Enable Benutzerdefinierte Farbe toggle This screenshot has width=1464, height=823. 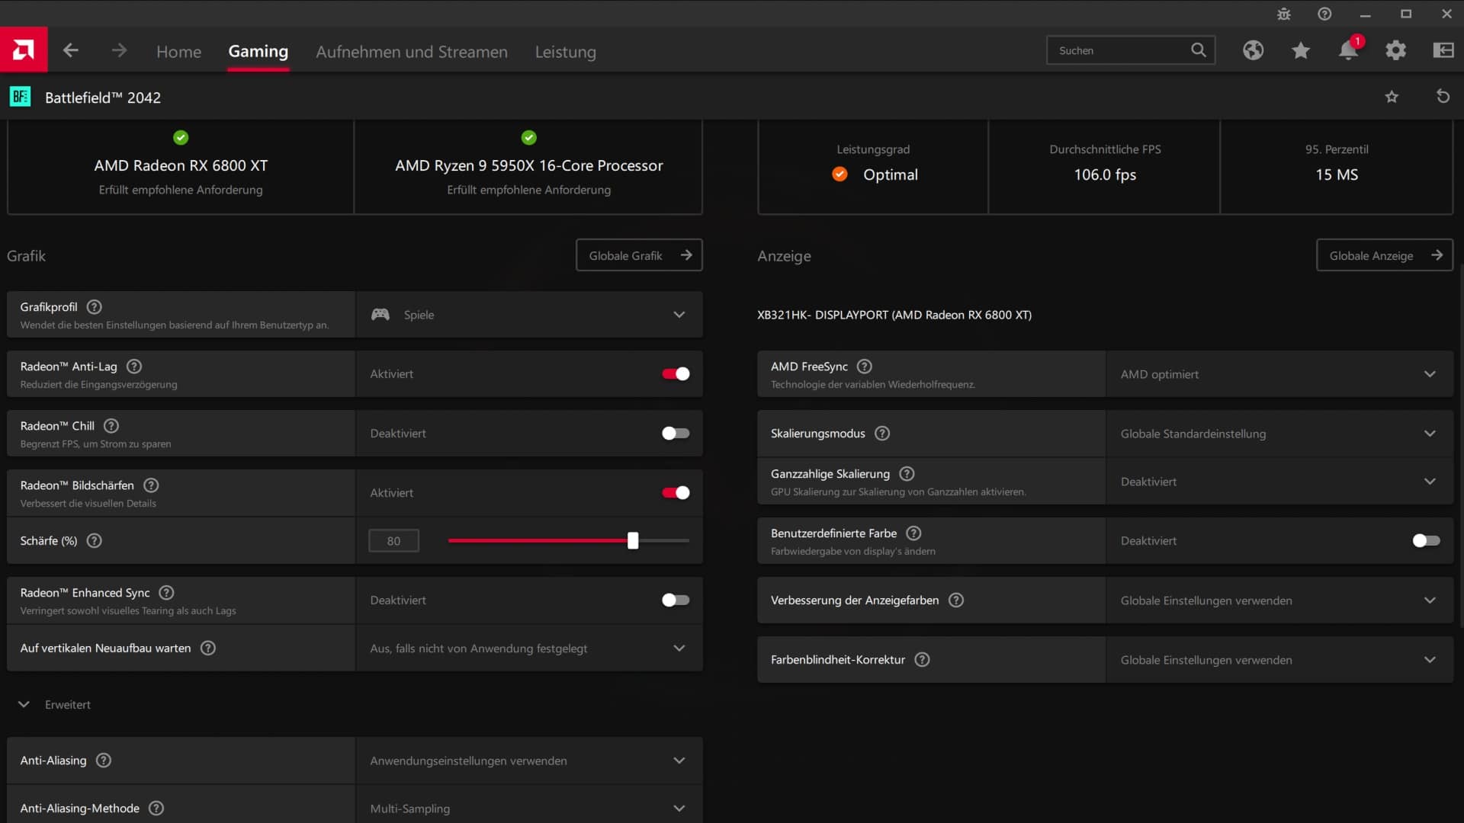click(1426, 540)
